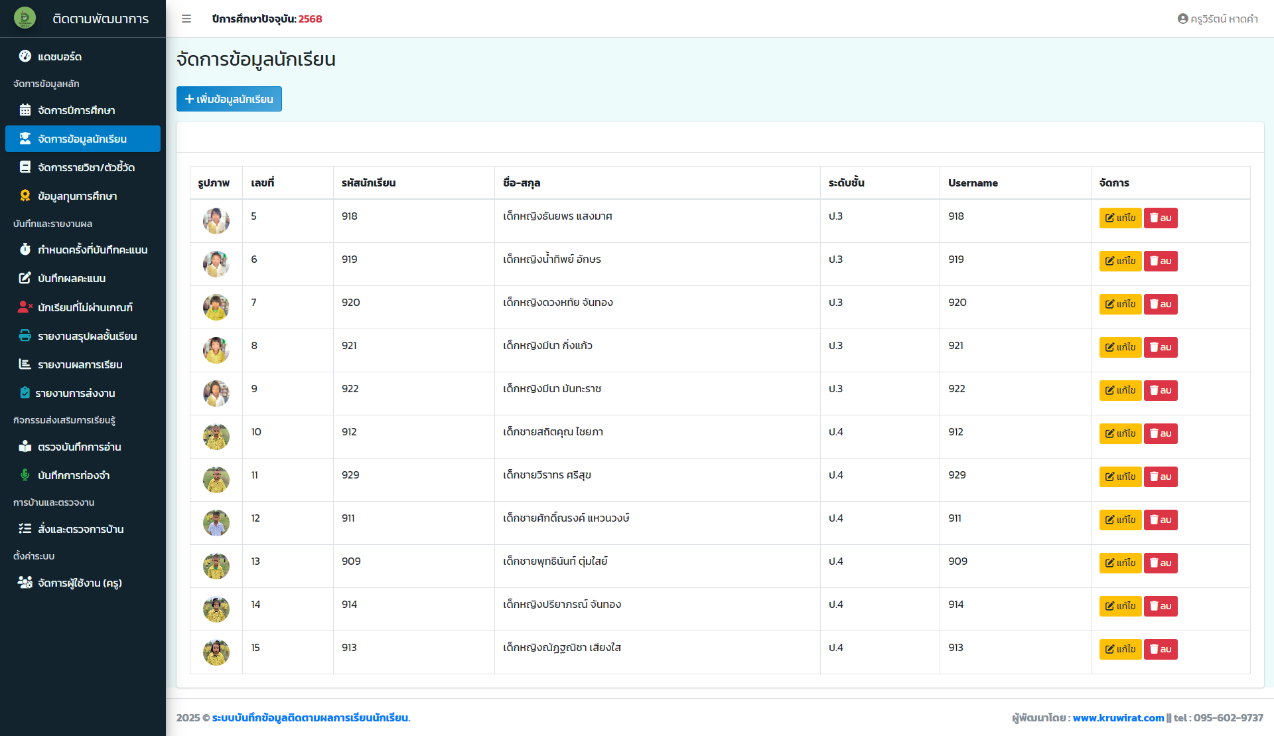Viewport: 1274px width, 736px height.
Task: Edit student number 5 with ID 918
Action: pyautogui.click(x=1119, y=218)
